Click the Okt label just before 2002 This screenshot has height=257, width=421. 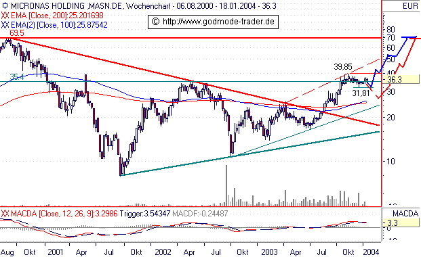click(x=136, y=252)
